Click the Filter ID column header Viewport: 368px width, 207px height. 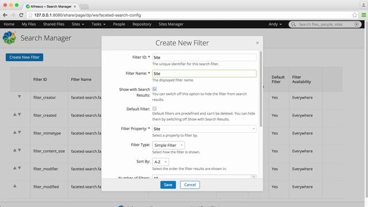pyautogui.click(x=40, y=79)
